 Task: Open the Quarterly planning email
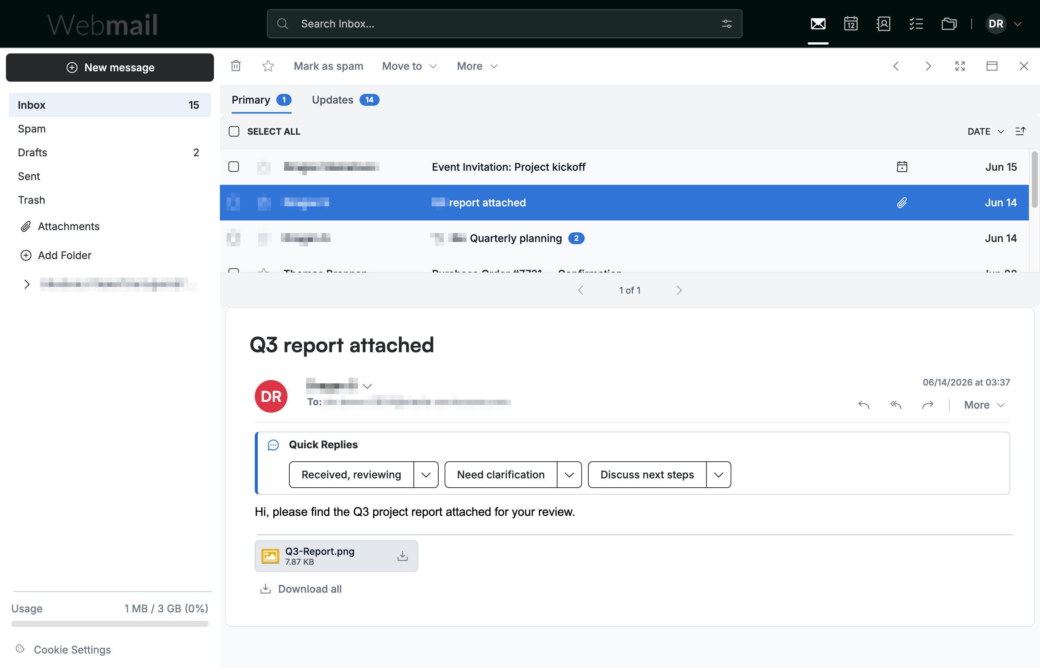[x=624, y=238]
